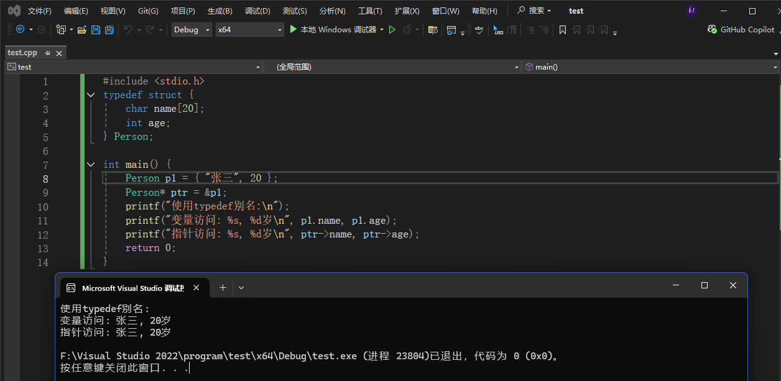Open the 扩展(X) menu
Viewport: 781px width, 381px height.
[x=407, y=11]
